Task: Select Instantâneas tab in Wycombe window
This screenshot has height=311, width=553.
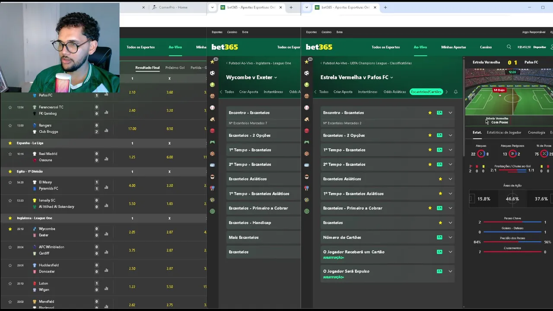Action: (x=273, y=92)
